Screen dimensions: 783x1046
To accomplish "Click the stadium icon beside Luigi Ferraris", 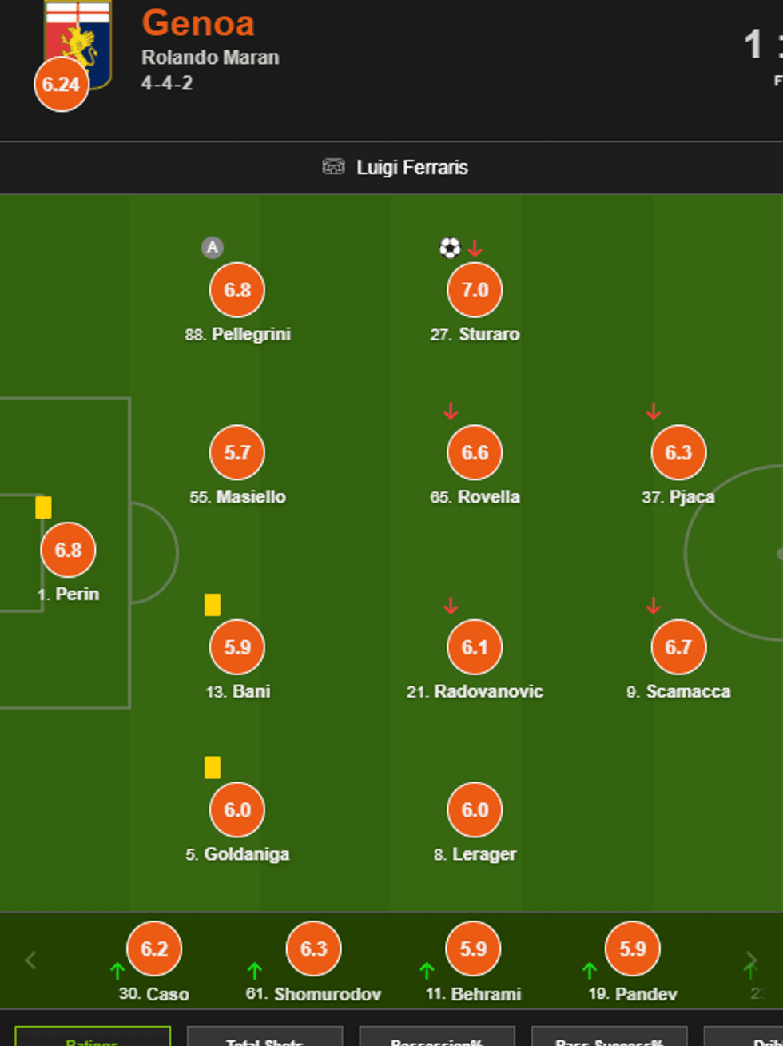I will (x=333, y=167).
